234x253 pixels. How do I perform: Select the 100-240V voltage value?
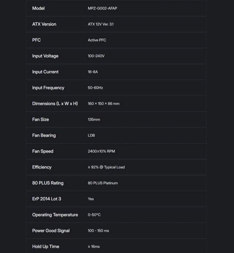pos(96,56)
